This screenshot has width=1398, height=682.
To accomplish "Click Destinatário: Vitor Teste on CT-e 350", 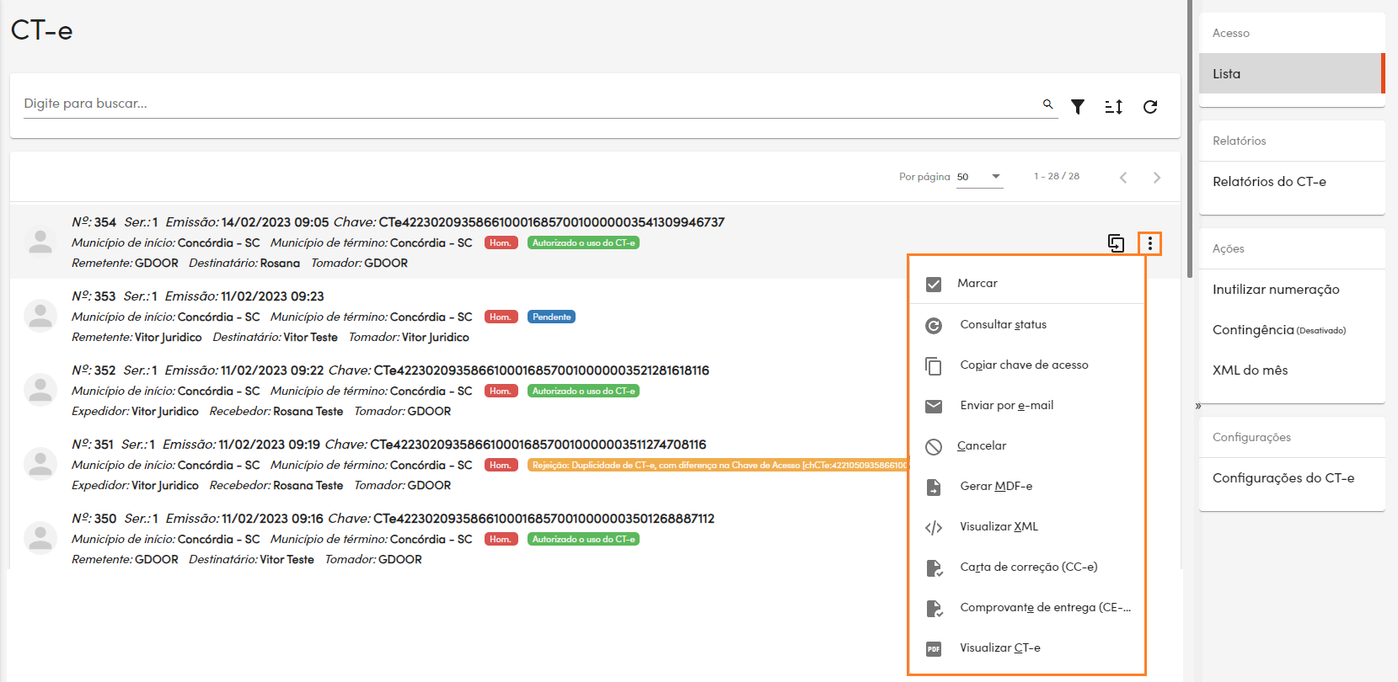I will (251, 559).
